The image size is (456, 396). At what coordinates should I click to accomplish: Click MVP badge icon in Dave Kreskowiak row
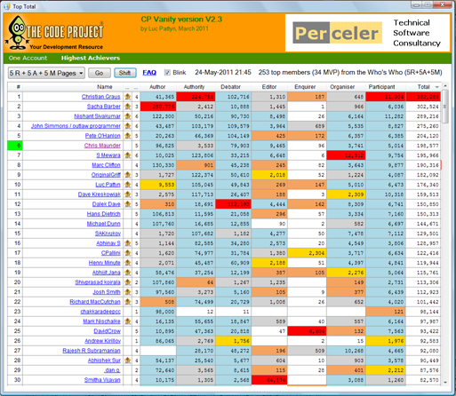point(128,194)
